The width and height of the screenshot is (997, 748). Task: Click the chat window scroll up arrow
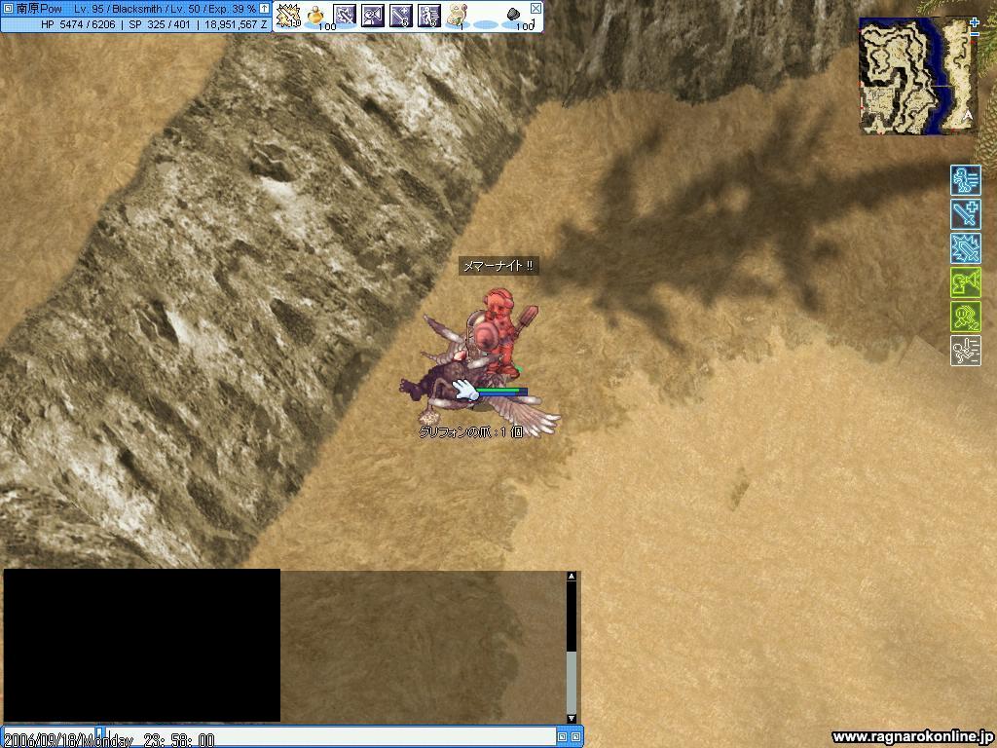[x=571, y=576]
